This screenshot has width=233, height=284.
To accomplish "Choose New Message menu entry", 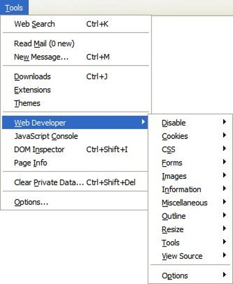I will click(x=41, y=57).
